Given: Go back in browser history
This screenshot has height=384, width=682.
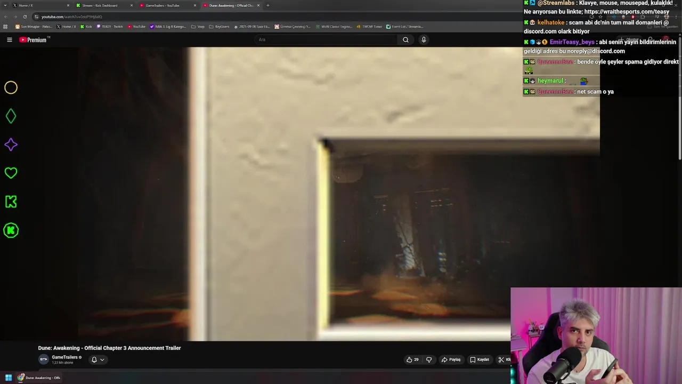Looking at the screenshot, I should click(6, 17).
